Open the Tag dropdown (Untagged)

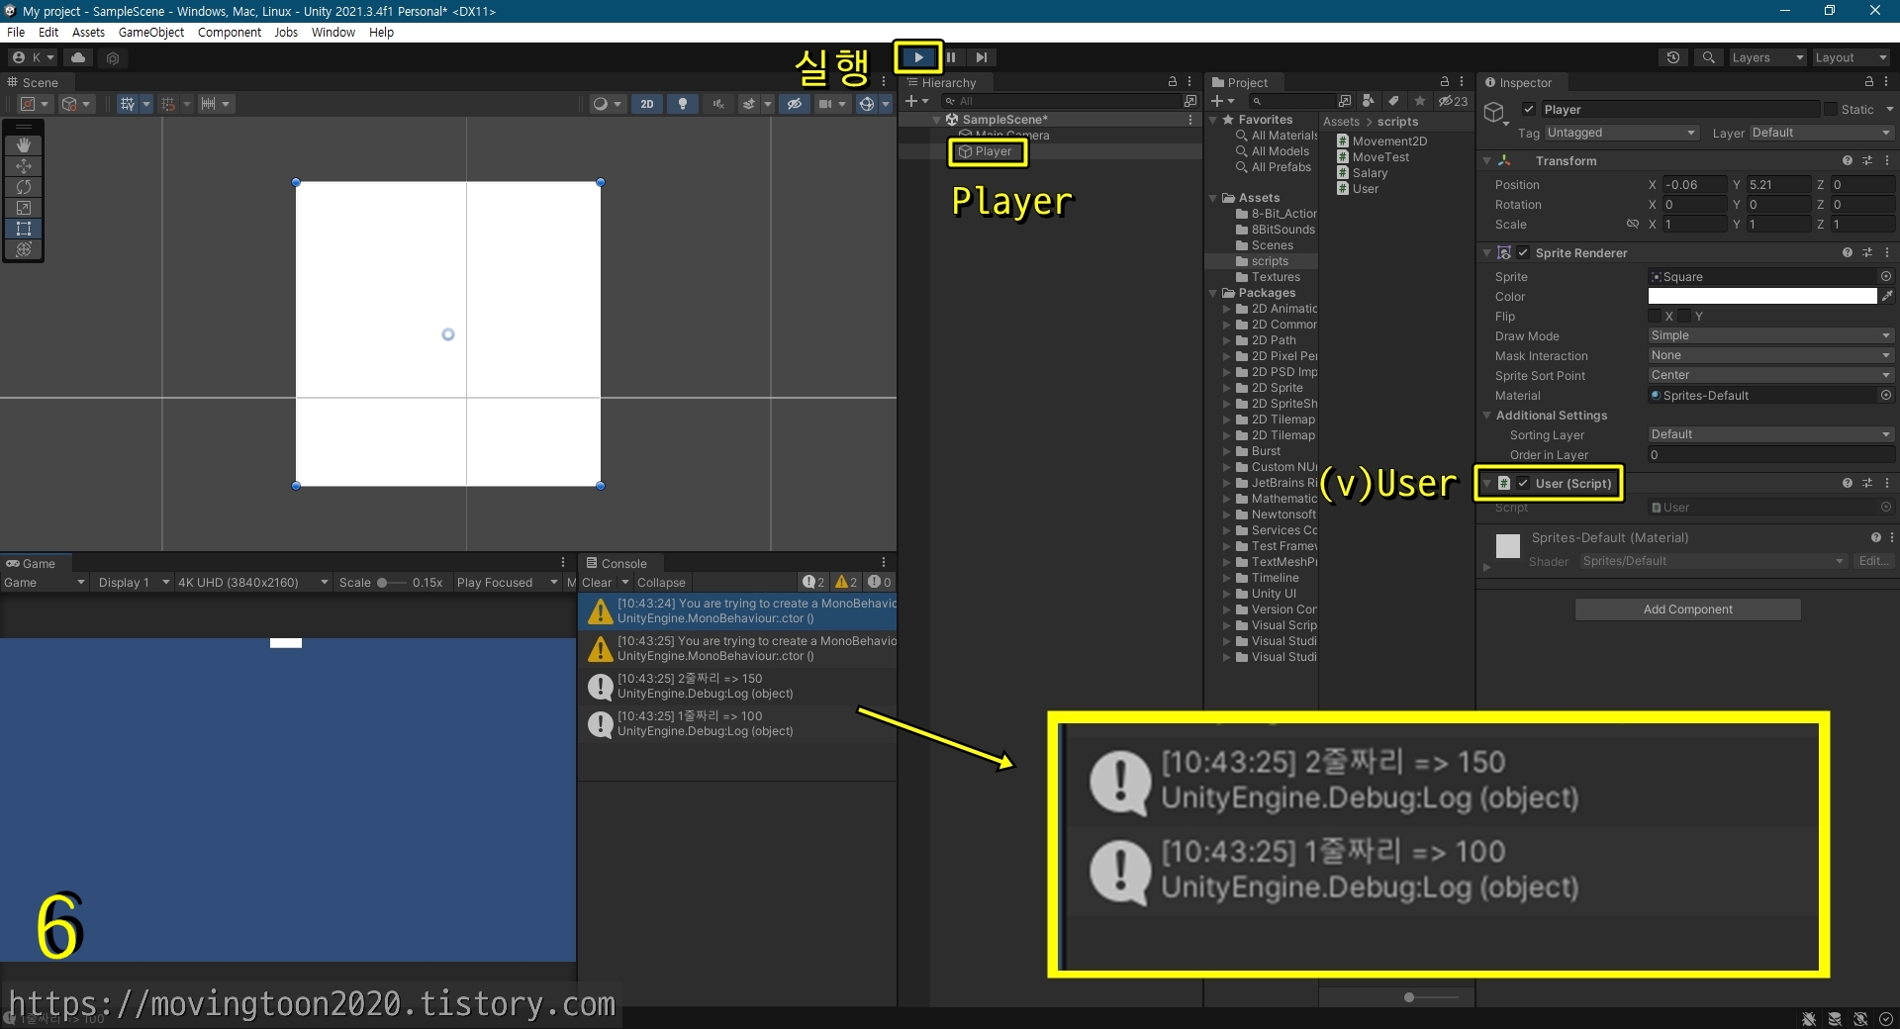[x=1621, y=133]
